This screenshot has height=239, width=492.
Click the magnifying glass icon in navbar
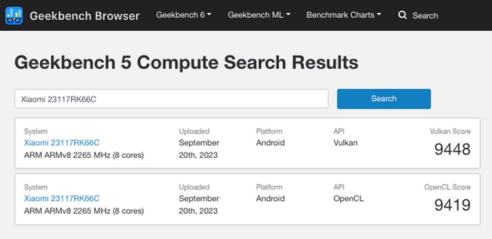[402, 15]
